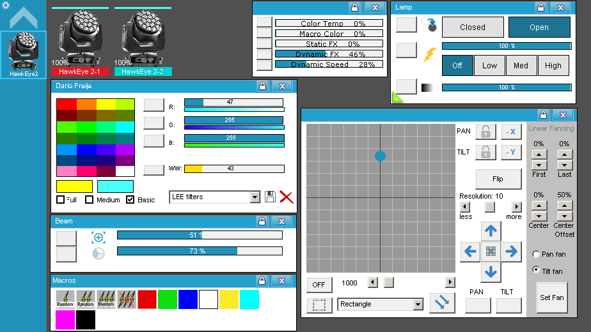Click less resolution arrow
This screenshot has width=591, height=332.
click(465, 207)
